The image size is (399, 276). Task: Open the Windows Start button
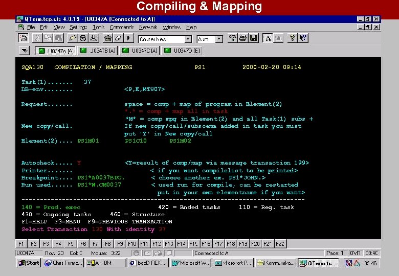tap(28, 263)
